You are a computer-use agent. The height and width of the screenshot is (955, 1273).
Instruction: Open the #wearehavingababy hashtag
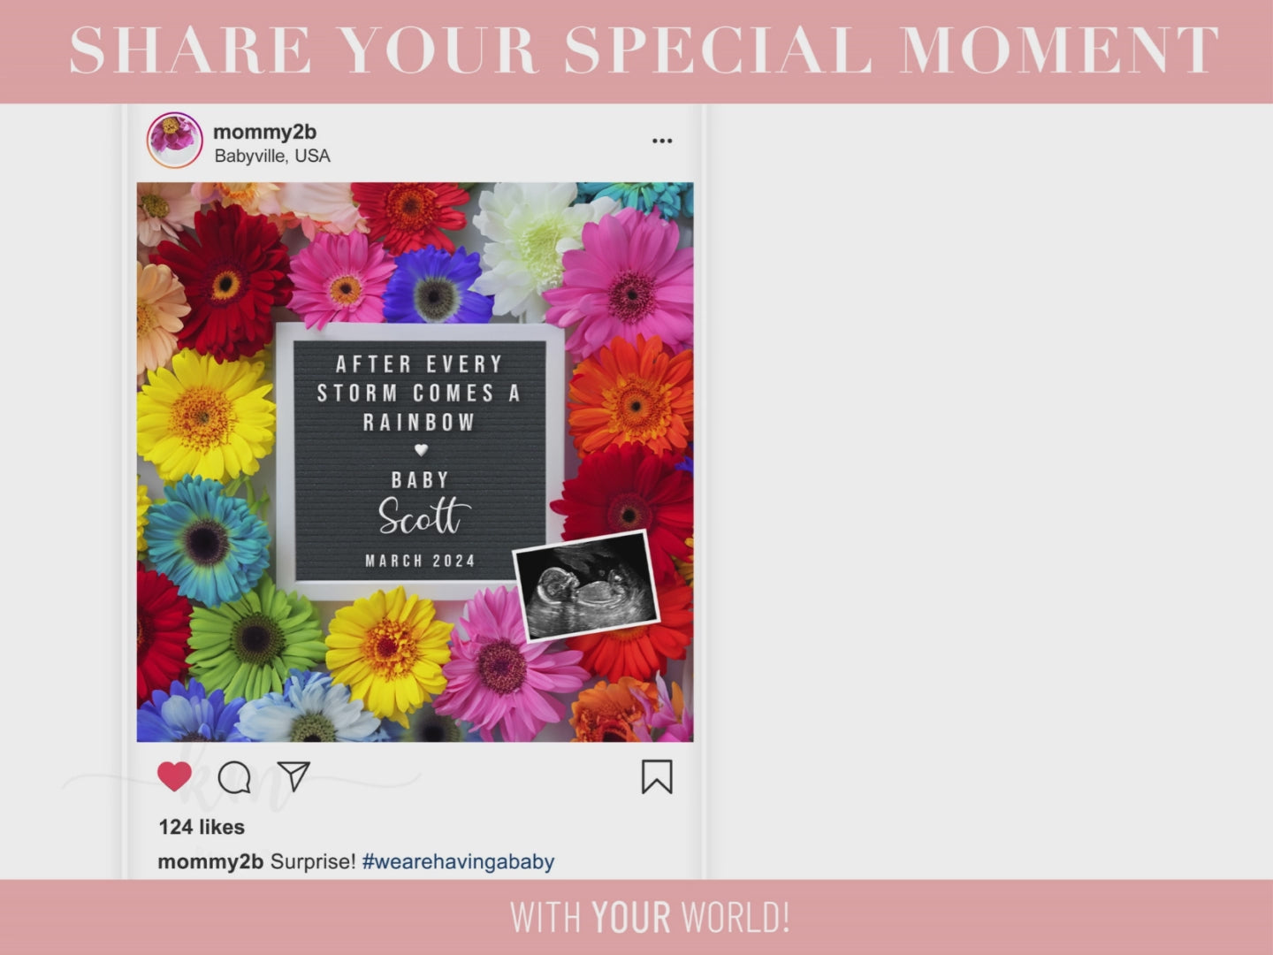pos(458,861)
